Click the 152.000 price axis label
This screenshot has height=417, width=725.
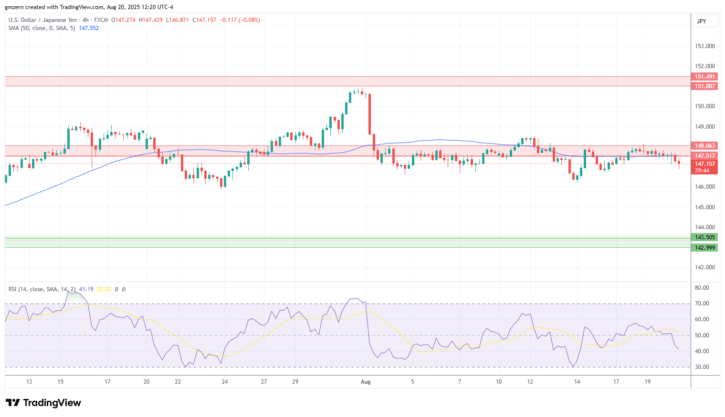[x=705, y=66]
